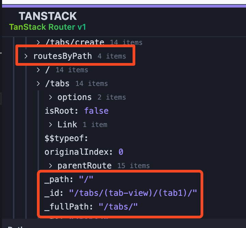This screenshot has width=246, height=228.
Task: Select the /tabs route label
Action: coord(57,83)
